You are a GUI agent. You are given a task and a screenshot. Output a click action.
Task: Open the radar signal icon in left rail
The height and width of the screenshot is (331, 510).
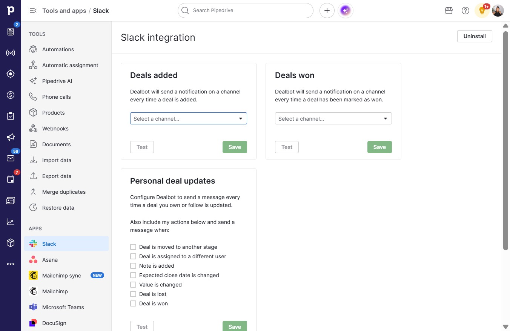point(11,53)
